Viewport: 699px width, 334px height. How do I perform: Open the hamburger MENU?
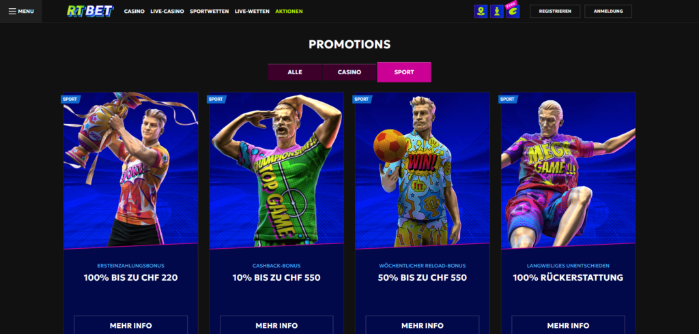pyautogui.click(x=21, y=11)
